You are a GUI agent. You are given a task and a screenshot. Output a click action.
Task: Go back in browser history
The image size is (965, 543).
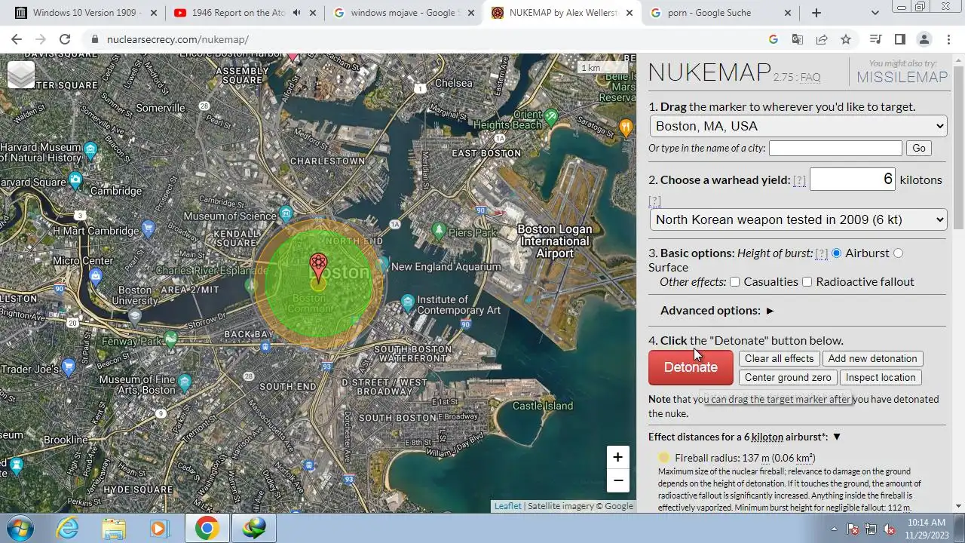coord(17,39)
